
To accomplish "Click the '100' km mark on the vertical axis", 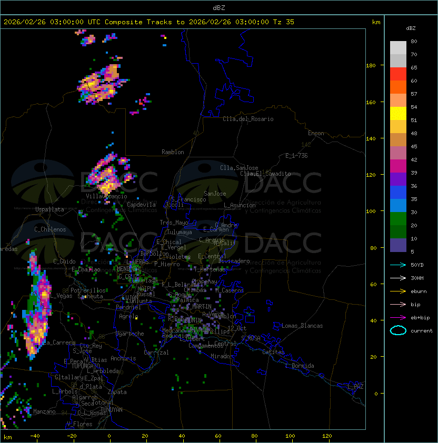I will tap(371, 212).
